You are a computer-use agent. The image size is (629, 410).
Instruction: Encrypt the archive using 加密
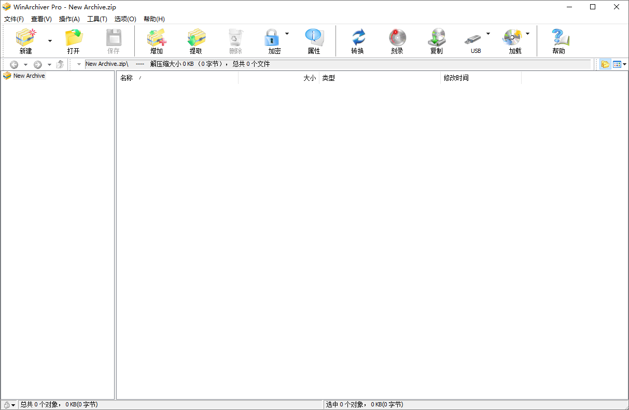click(x=274, y=40)
